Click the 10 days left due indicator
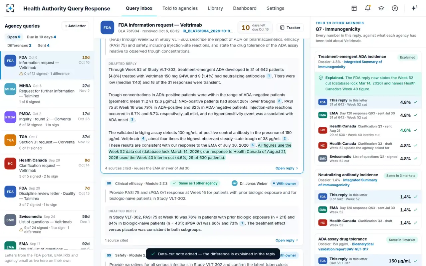426x266 pixels. [255, 28]
